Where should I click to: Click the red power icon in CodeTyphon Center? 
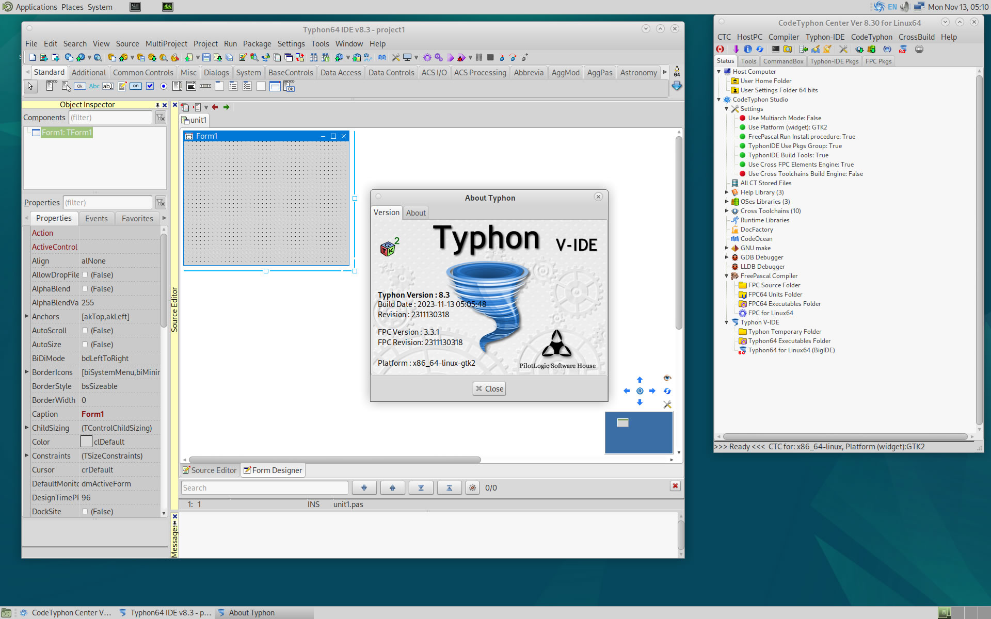pos(720,50)
